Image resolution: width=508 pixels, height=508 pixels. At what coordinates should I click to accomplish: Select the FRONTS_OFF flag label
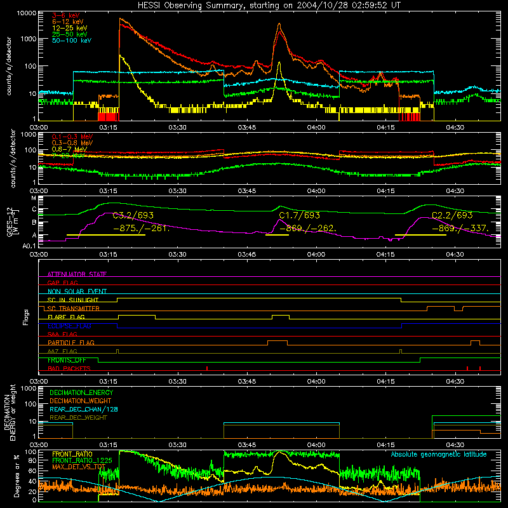pos(67,360)
